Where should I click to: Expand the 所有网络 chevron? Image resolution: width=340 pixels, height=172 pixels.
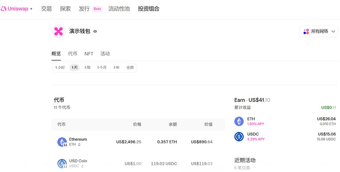(333, 32)
